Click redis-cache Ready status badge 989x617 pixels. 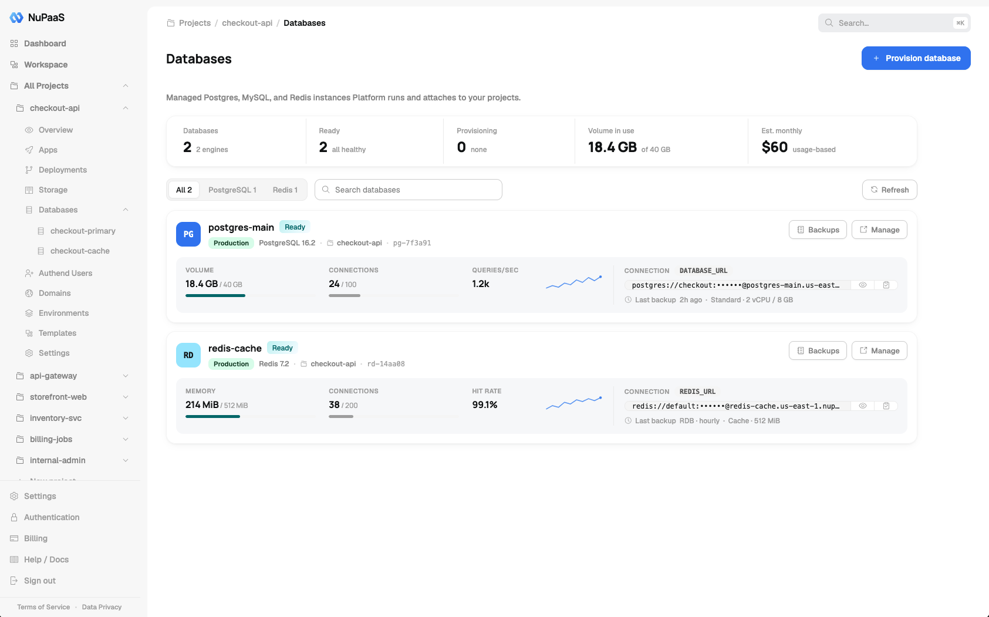282,348
